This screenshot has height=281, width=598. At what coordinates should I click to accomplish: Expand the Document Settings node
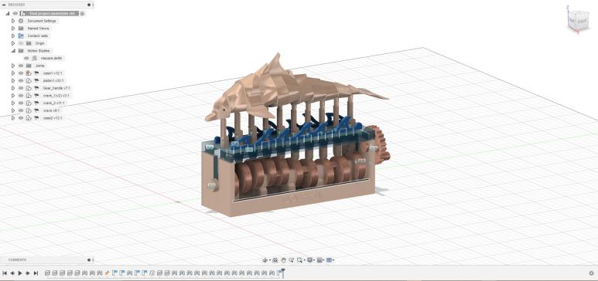tap(13, 21)
